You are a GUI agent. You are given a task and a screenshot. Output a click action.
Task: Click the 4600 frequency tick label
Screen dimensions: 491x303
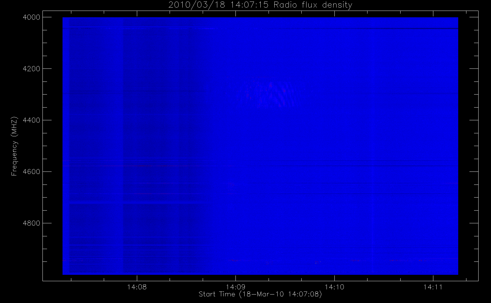[x=32, y=172]
